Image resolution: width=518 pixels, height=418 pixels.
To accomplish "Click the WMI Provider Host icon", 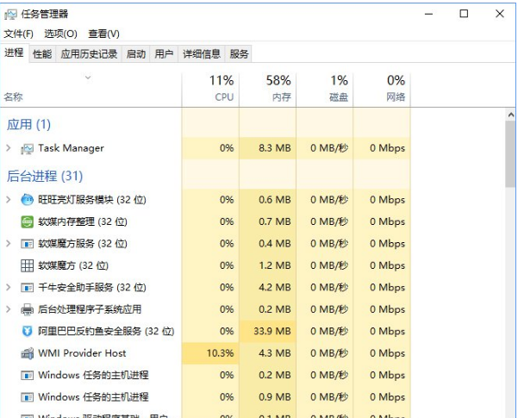I will (x=27, y=353).
